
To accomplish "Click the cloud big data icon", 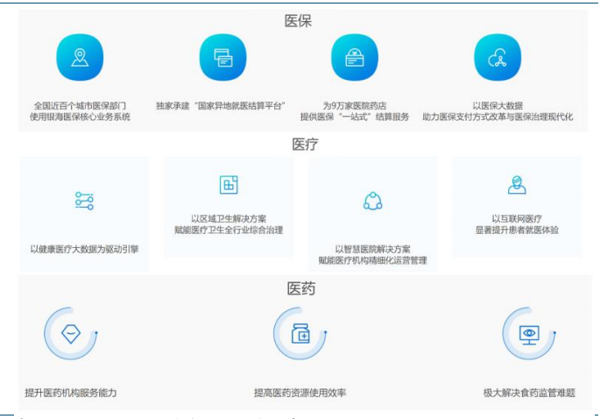I will pyautogui.click(x=497, y=58).
